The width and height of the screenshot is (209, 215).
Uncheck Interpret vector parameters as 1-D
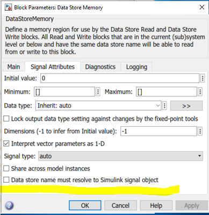(6, 144)
